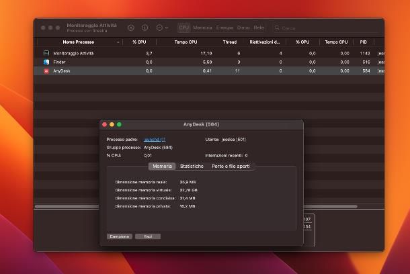410x274 pixels.
Task: Click the Monitoraggio Attività app icon
Action: [46, 53]
